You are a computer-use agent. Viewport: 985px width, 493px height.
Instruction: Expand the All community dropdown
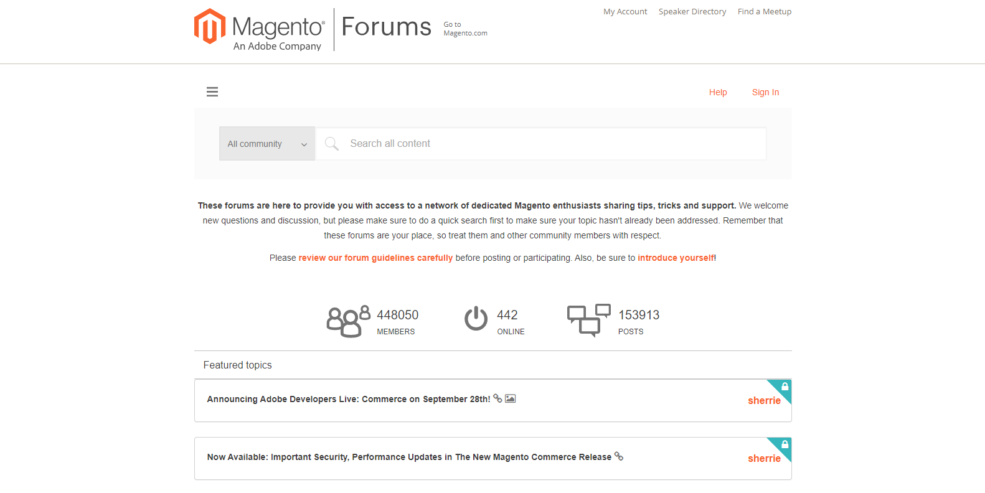(x=267, y=144)
